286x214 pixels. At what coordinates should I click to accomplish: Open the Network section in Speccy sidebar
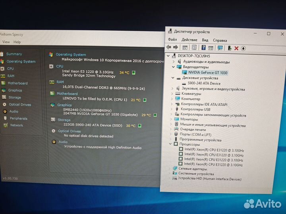point(16,125)
